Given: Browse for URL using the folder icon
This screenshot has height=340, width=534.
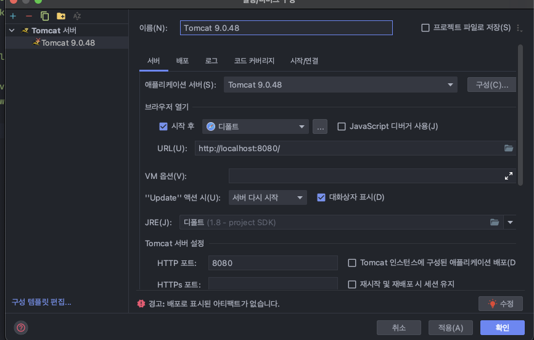Looking at the screenshot, I should (x=509, y=148).
